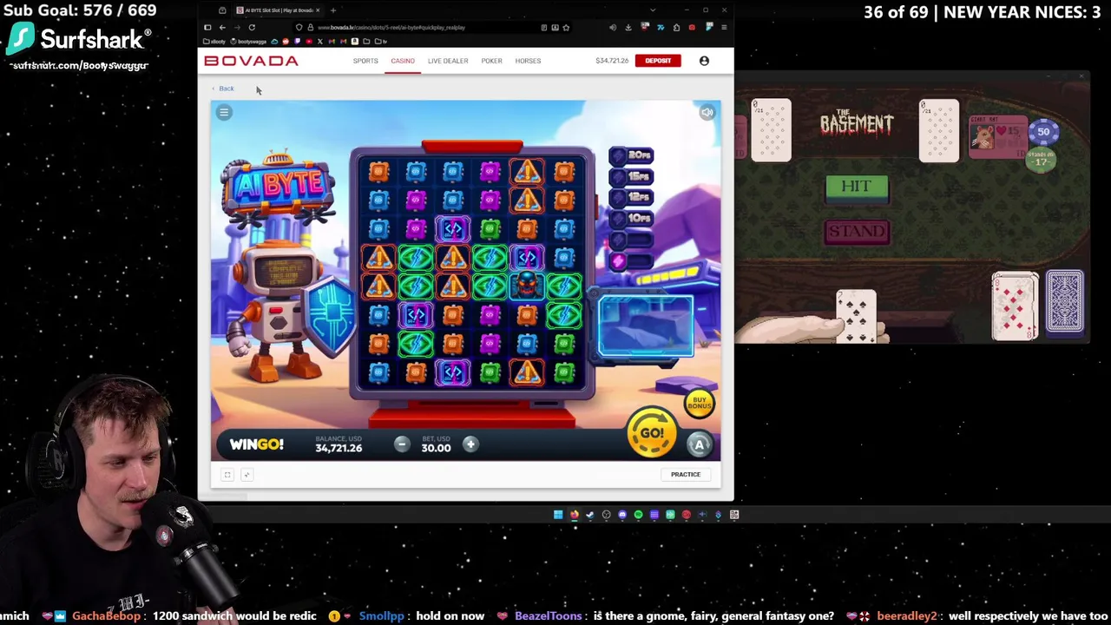Viewport: 1111px width, 625px height.
Task: Open the Bovada account profile icon
Action: (704, 61)
